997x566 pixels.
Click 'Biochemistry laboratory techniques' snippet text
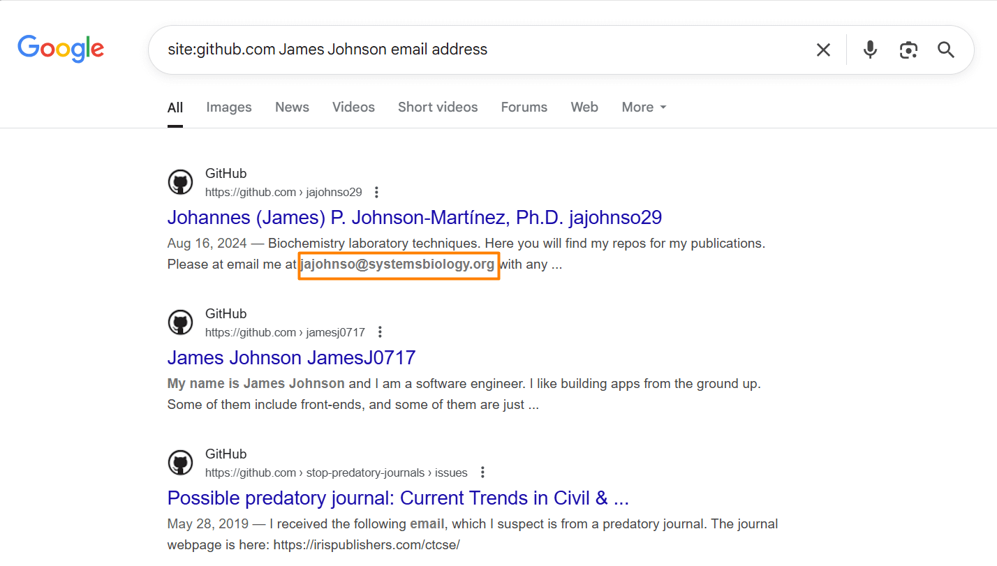(373, 244)
